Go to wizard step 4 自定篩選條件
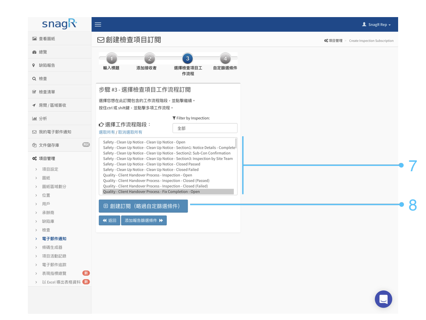 [225, 58]
